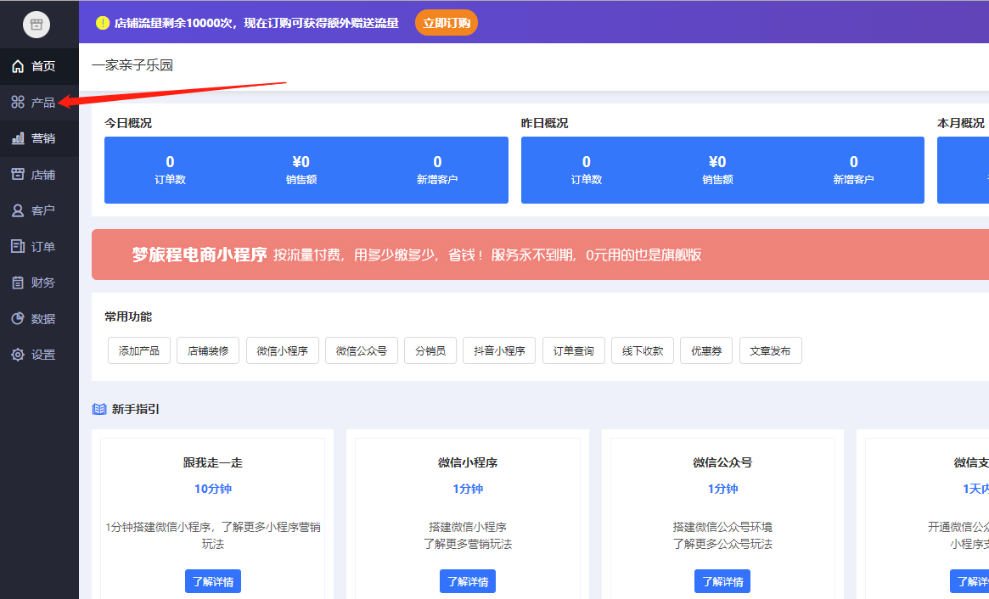Viewport: 989px width, 599px height.
Task: Click the 数据 pie chart icon
Action: 18,318
